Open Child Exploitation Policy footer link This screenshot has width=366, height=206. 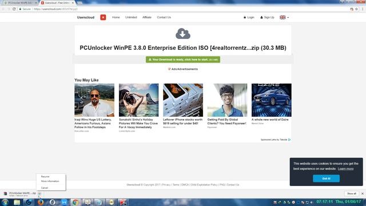coord(204,185)
